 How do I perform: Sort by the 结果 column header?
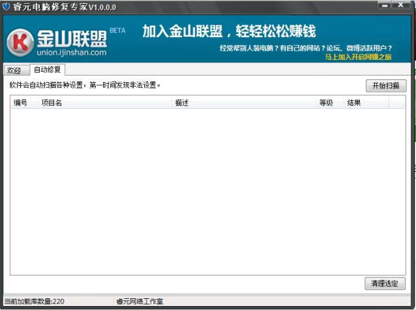tap(366, 102)
